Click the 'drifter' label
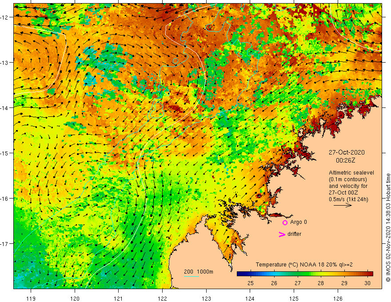Image resolution: width=391 pixels, height=302 pixels. pos(294,234)
